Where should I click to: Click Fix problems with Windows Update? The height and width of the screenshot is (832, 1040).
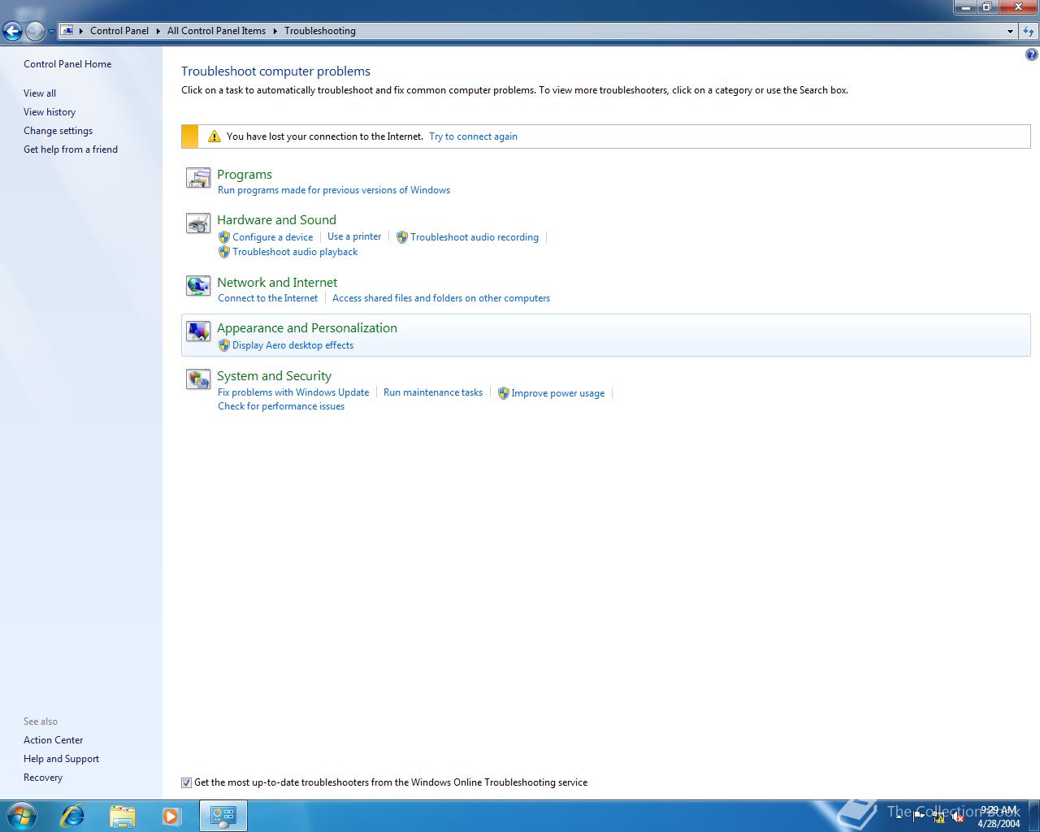point(293,392)
